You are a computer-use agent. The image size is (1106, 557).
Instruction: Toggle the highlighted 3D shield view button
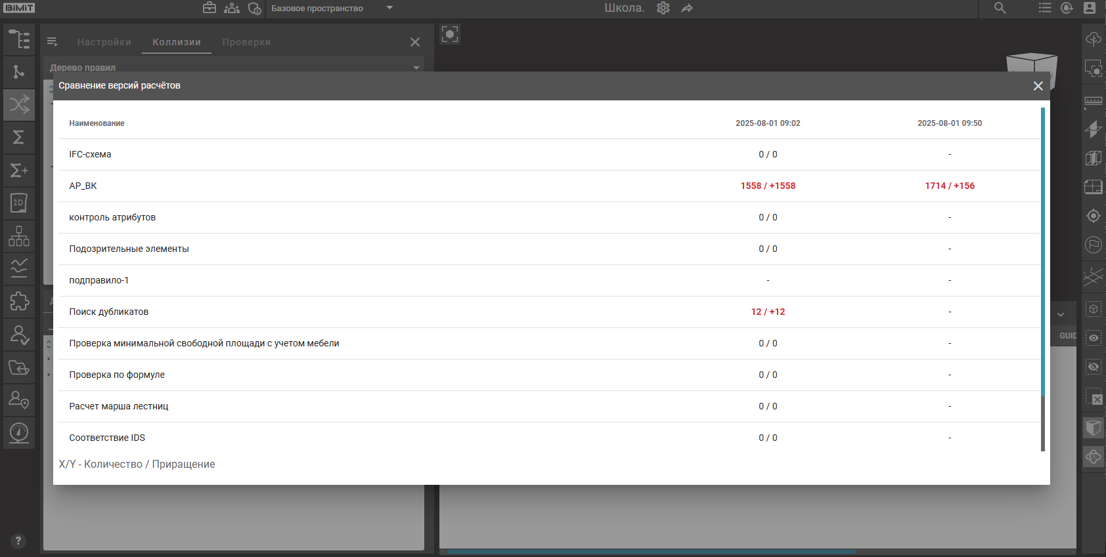pos(1094,428)
